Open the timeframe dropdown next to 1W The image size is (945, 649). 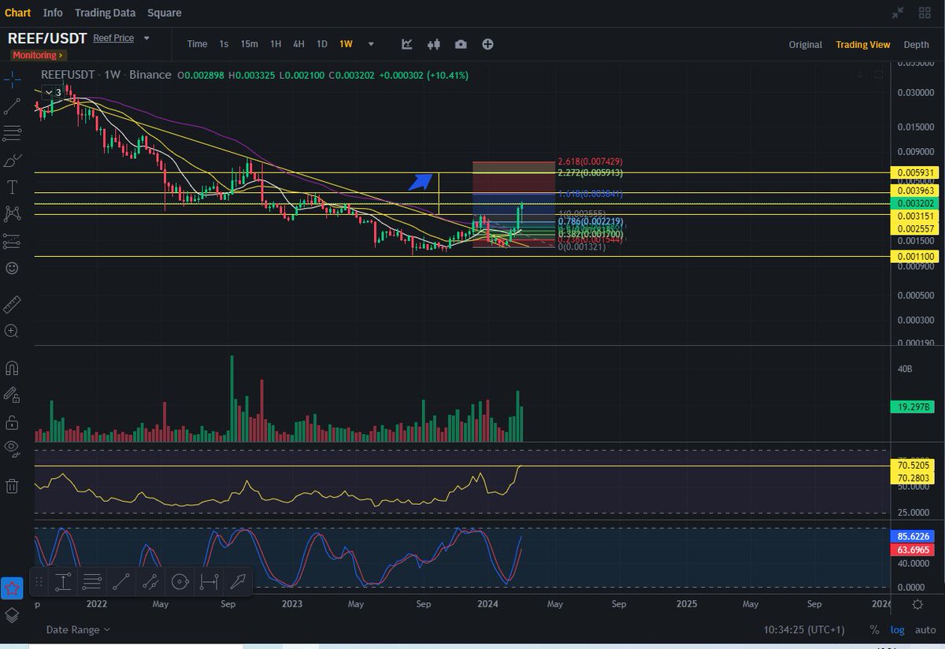coord(370,44)
